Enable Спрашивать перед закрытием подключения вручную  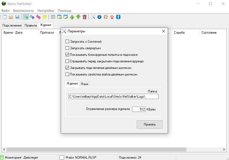67,61
